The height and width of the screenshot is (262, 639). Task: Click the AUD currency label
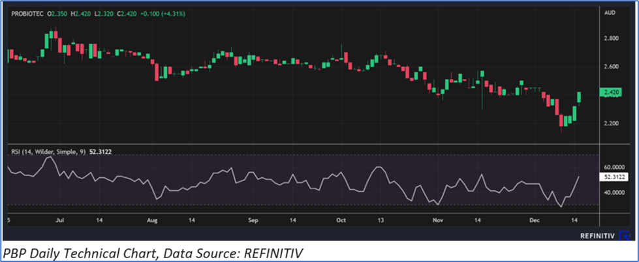[610, 14]
